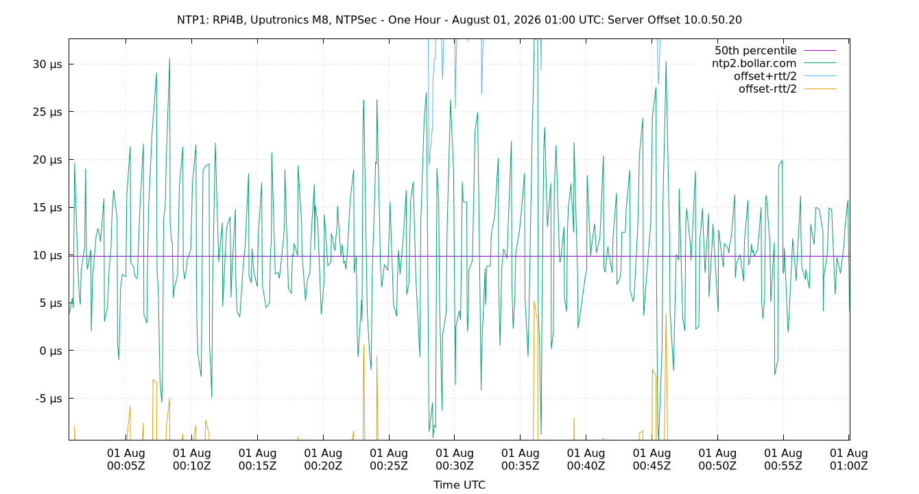
Task: Click the '00:30Z' x-axis time label
Action: pos(455,466)
